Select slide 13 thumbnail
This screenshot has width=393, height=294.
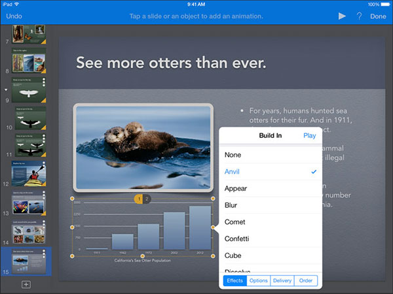coord(29,203)
